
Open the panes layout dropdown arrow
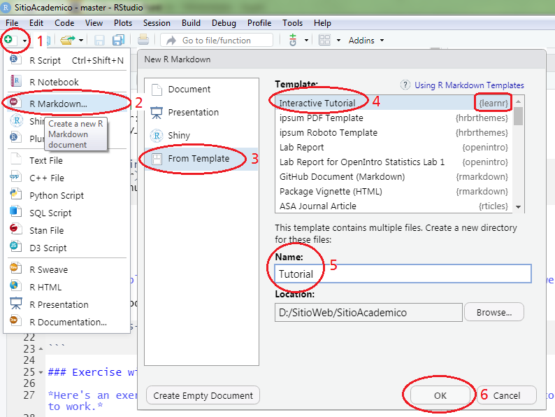(339, 41)
